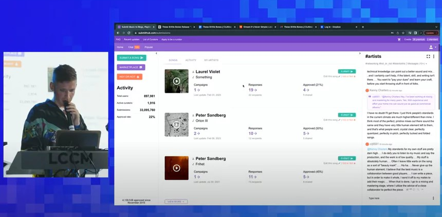
Task: View the 4 approvals for Something
Action: pyautogui.click(x=306, y=90)
